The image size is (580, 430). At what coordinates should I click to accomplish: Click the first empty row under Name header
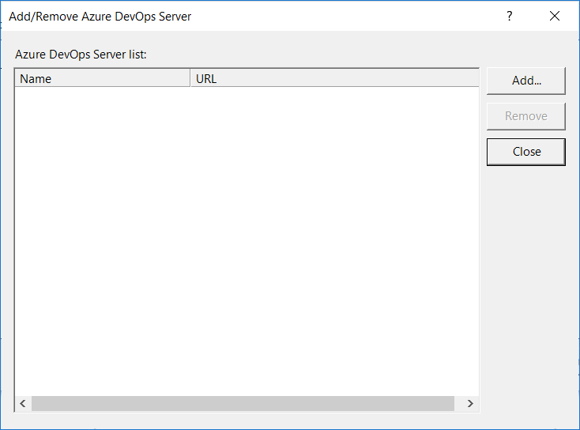click(x=102, y=95)
